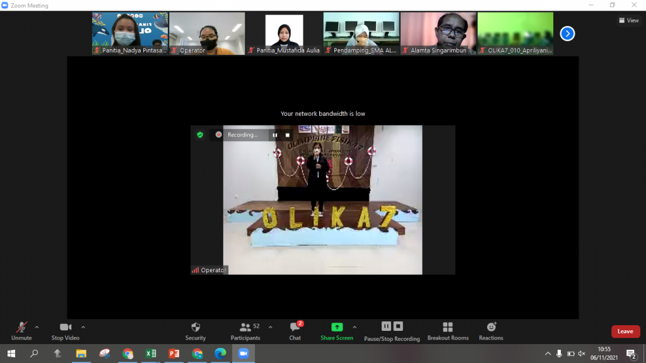Open PowerPoint from the taskbar
Image resolution: width=646 pixels, height=363 pixels.
point(174,354)
